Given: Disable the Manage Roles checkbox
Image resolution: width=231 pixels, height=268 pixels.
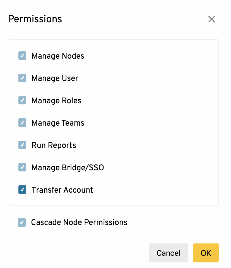Looking at the screenshot, I should 22,100.
